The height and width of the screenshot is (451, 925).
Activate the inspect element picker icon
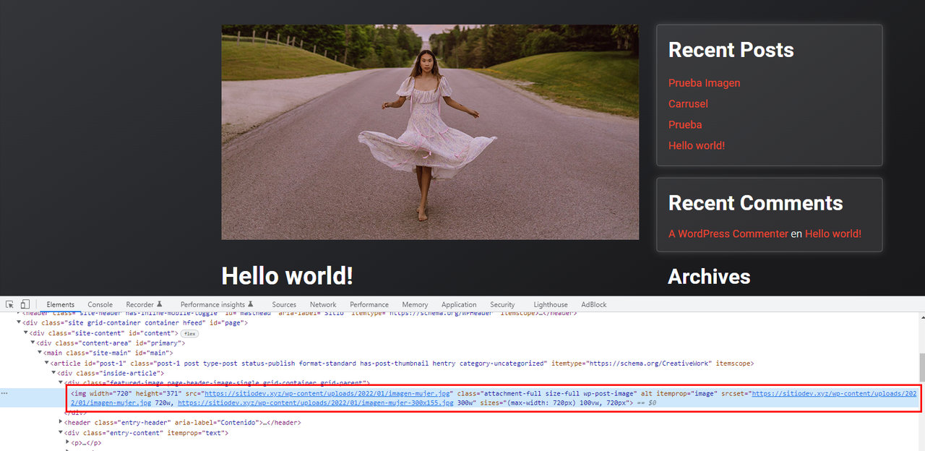click(10, 304)
